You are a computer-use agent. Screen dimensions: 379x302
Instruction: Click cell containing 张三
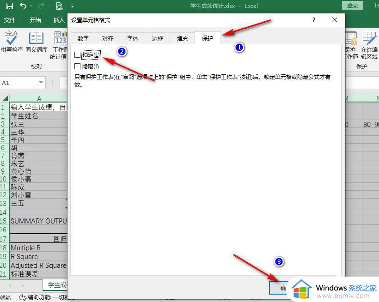pos(39,124)
